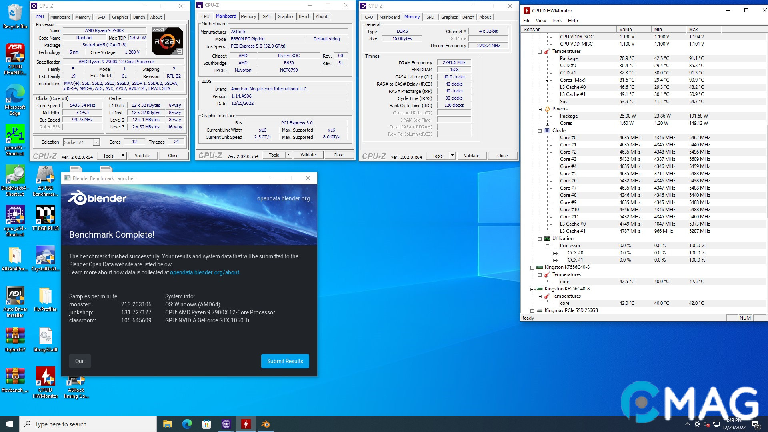The width and height of the screenshot is (768, 432).
Task: Open the ASRock Timing Configurator desktop shortcut
Action: click(x=76, y=380)
